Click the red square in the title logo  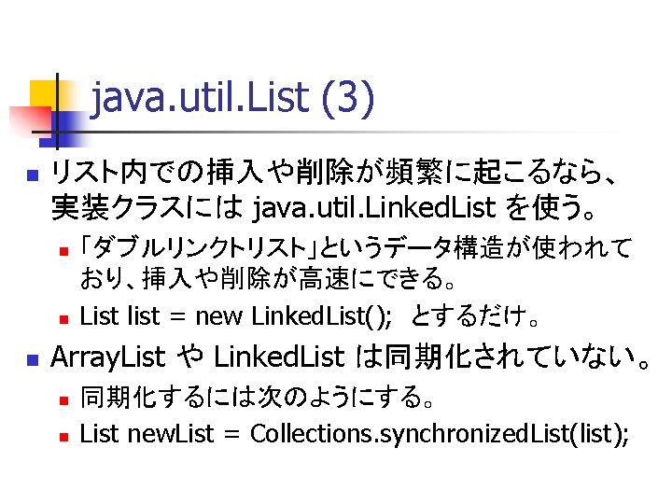point(28,119)
